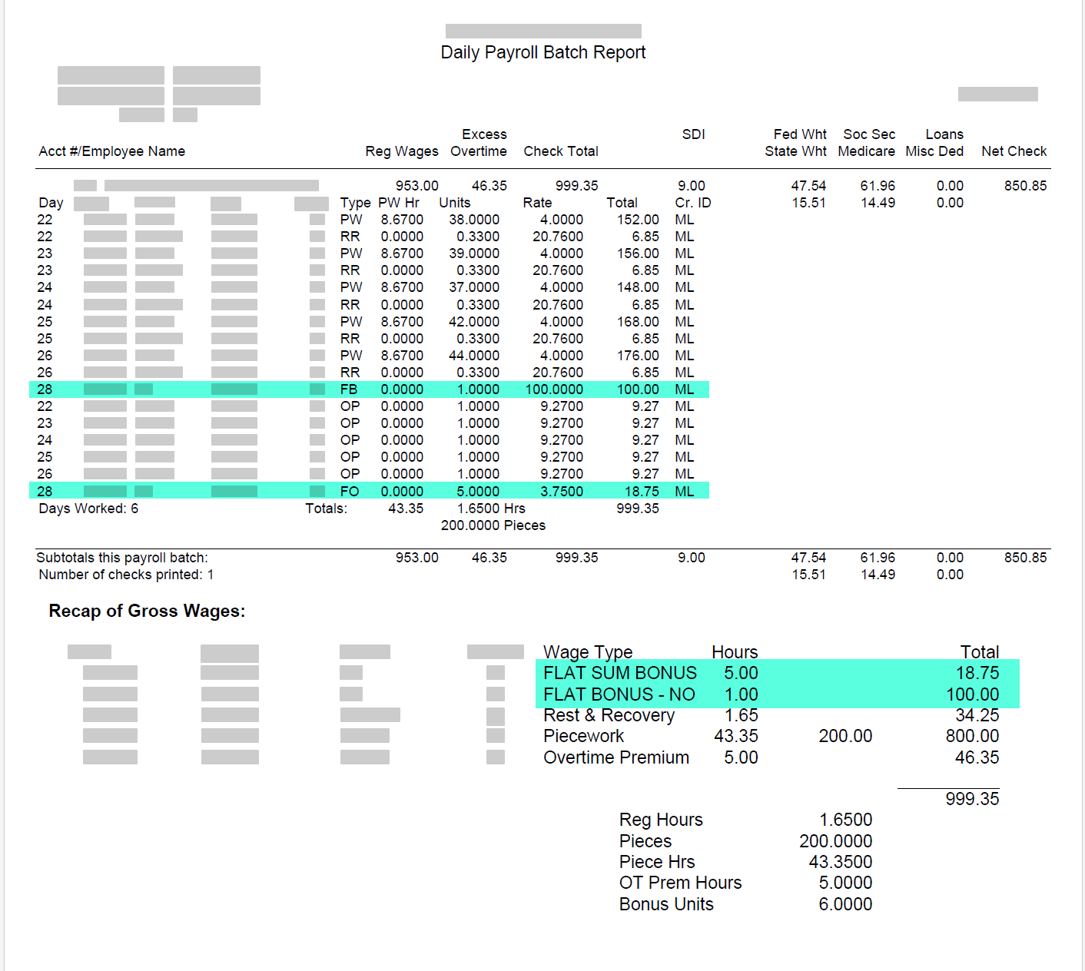
Task: Click the Wage Type column header
Action: tap(587, 652)
